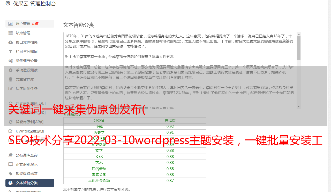Click the 历史话题 category cell

click(99, 145)
